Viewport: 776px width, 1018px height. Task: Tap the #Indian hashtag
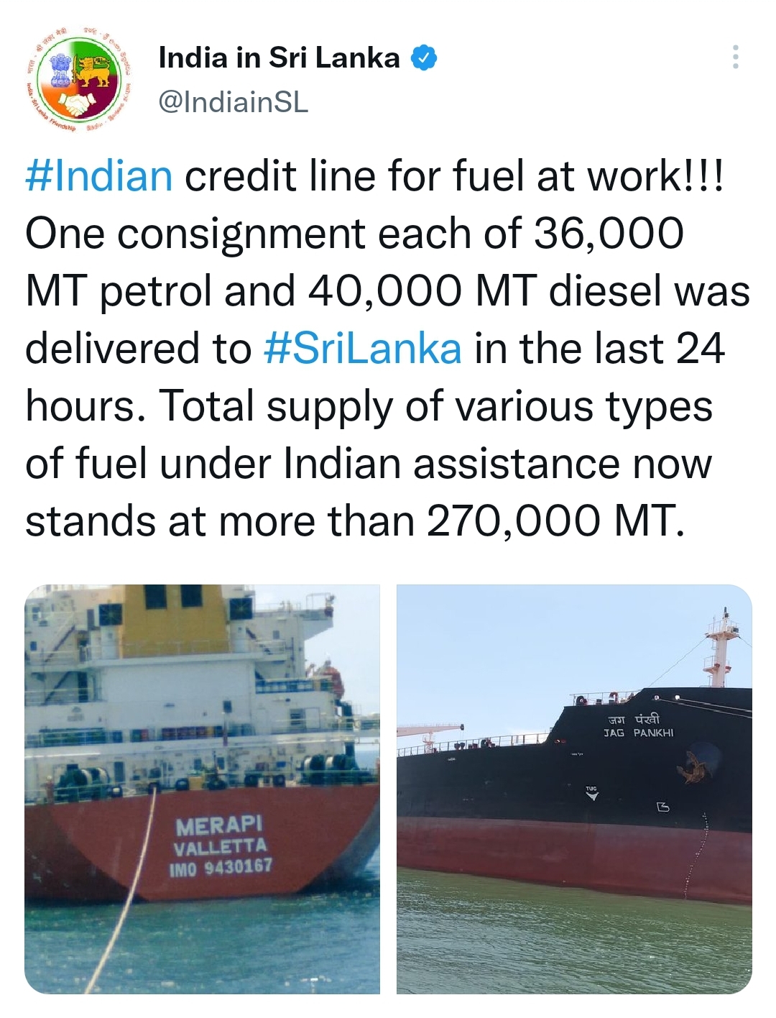coord(99,176)
